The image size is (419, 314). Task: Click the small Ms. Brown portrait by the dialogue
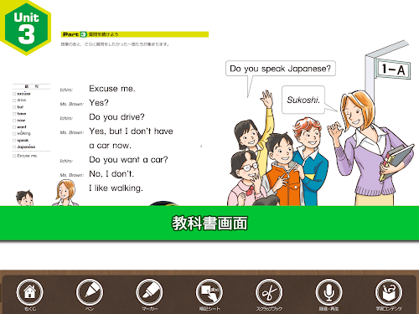[x=65, y=193]
